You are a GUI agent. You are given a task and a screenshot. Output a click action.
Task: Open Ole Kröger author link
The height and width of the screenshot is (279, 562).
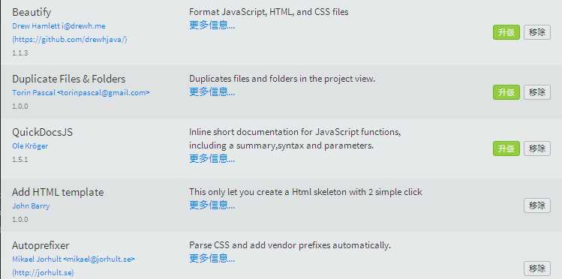coord(30,146)
